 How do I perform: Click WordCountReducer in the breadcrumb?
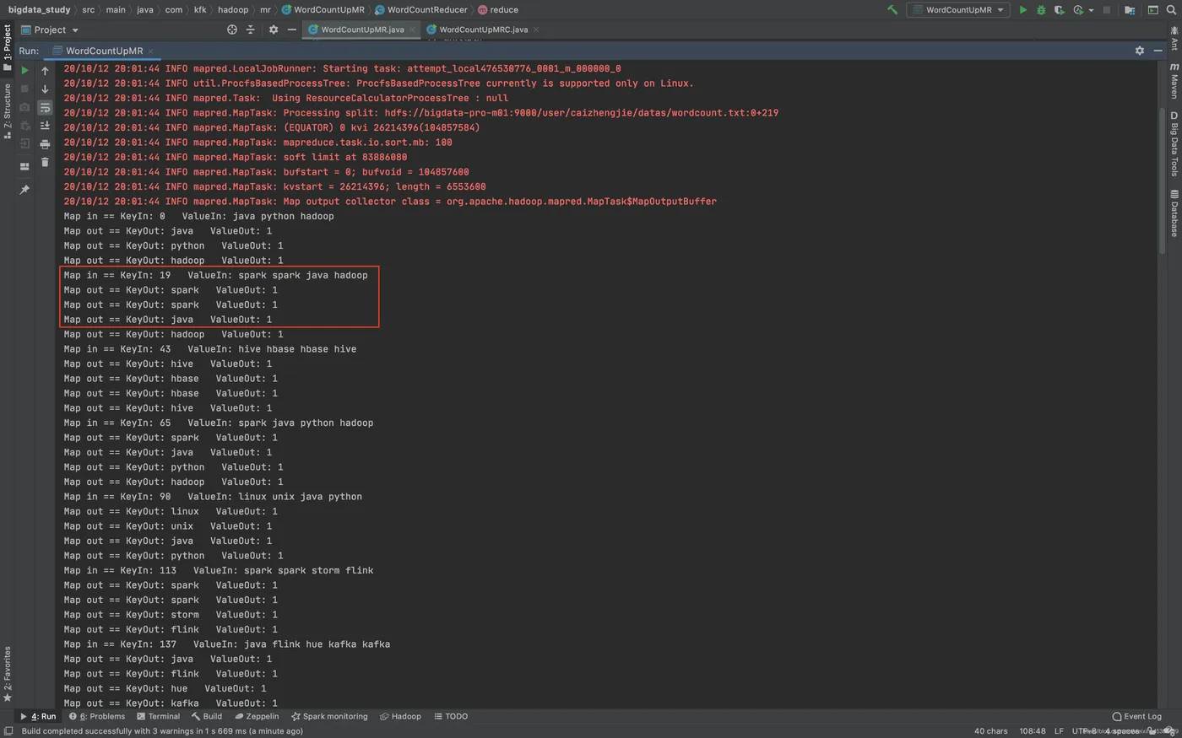[x=420, y=10]
